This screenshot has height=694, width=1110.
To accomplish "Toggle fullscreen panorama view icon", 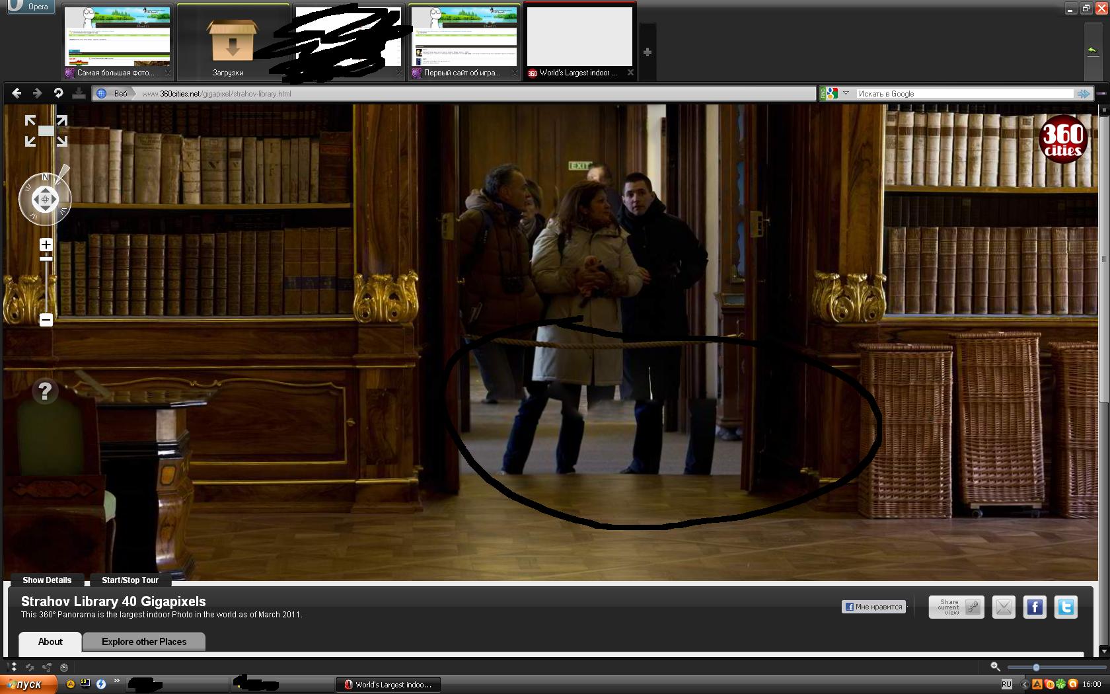I will pyautogui.click(x=46, y=131).
